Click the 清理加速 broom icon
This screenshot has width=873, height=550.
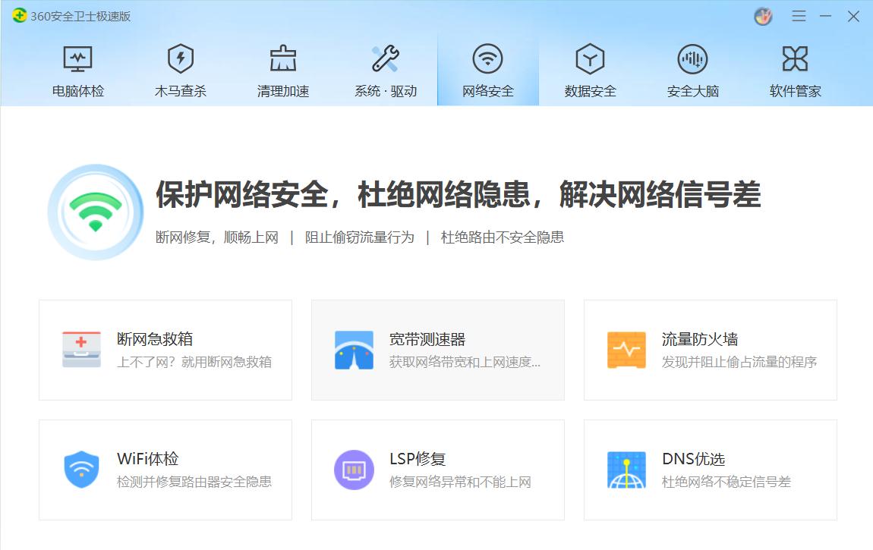pyautogui.click(x=282, y=58)
